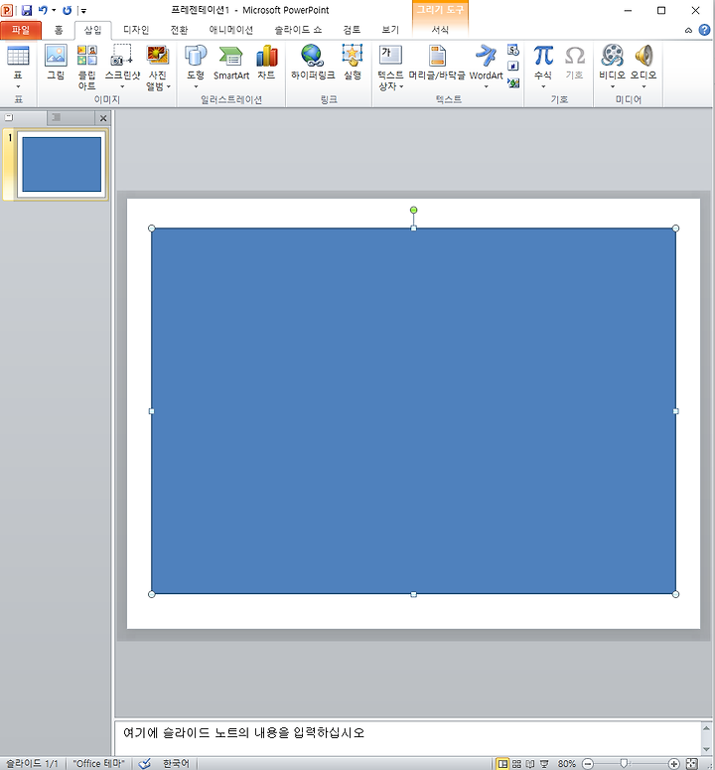Click the date and time small icon
The image size is (715, 770).
(513, 50)
